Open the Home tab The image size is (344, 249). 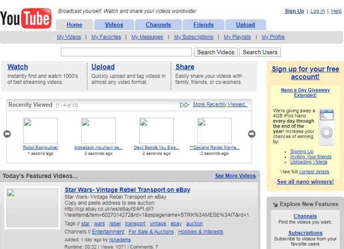point(75,25)
